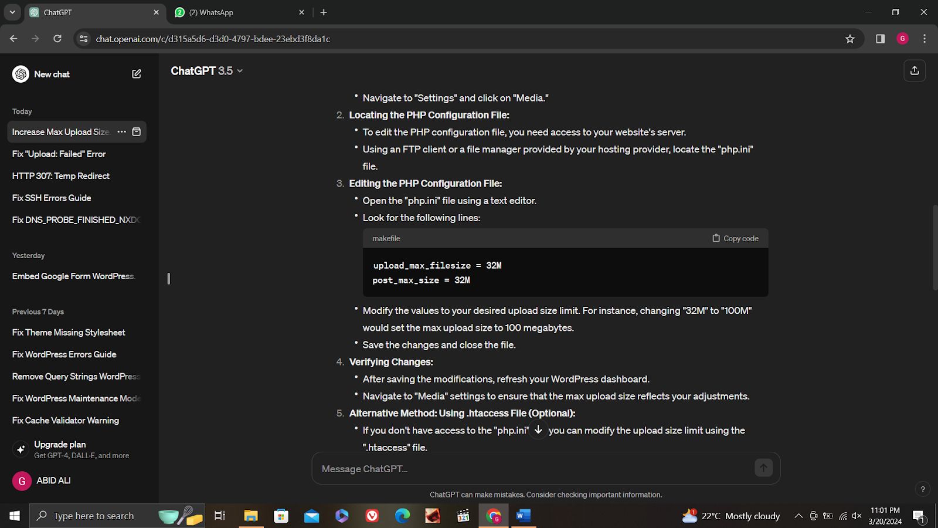Open options for Increase Max Upload Size chat

[121, 132]
